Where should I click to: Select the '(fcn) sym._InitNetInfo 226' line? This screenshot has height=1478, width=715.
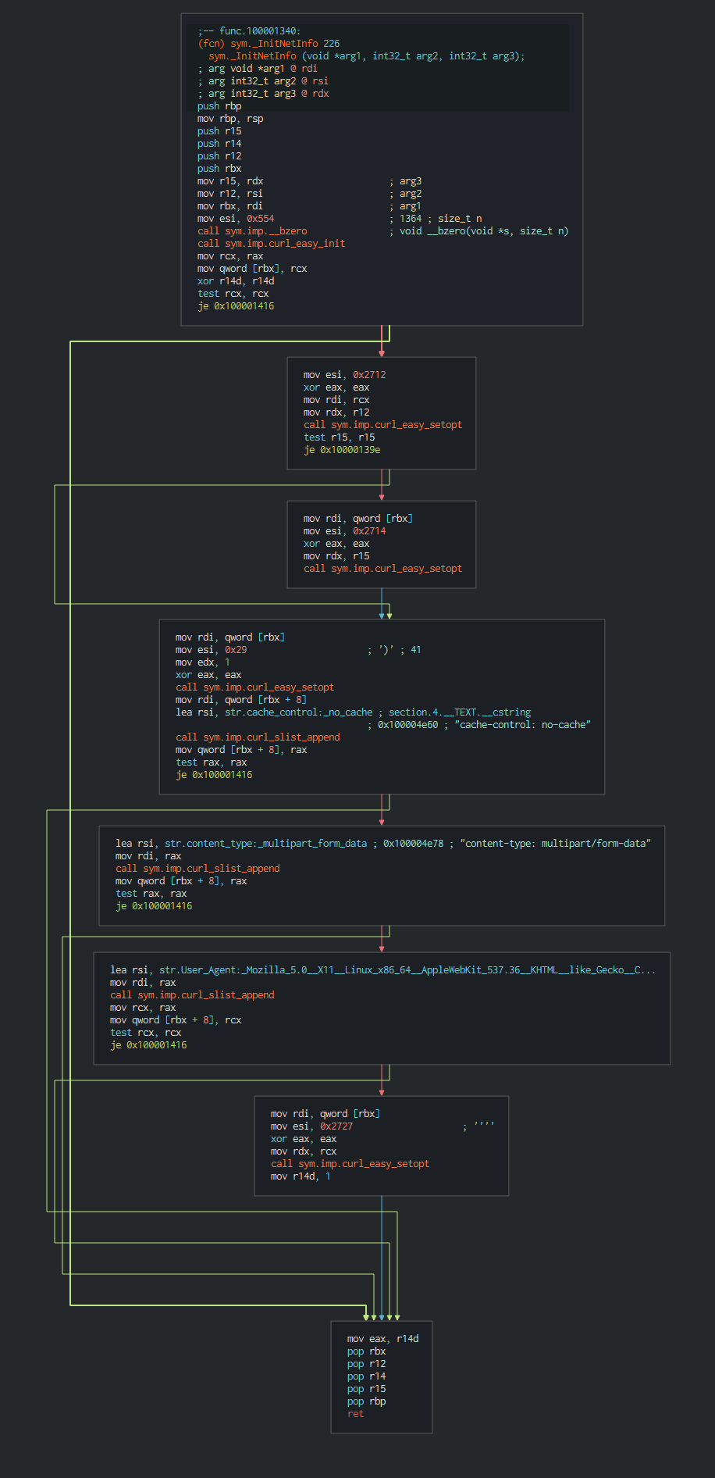tap(269, 44)
